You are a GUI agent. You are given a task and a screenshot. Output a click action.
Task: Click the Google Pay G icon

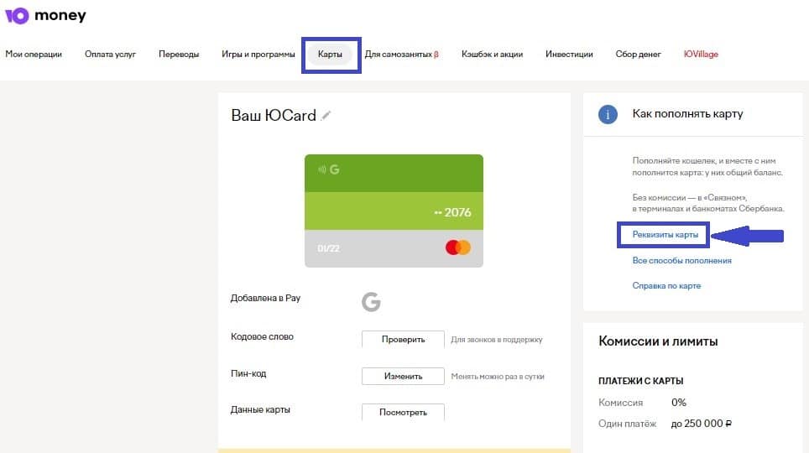(371, 302)
